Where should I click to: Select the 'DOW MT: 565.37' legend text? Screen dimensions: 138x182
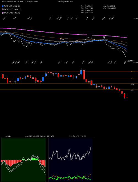(x=12, y=10)
